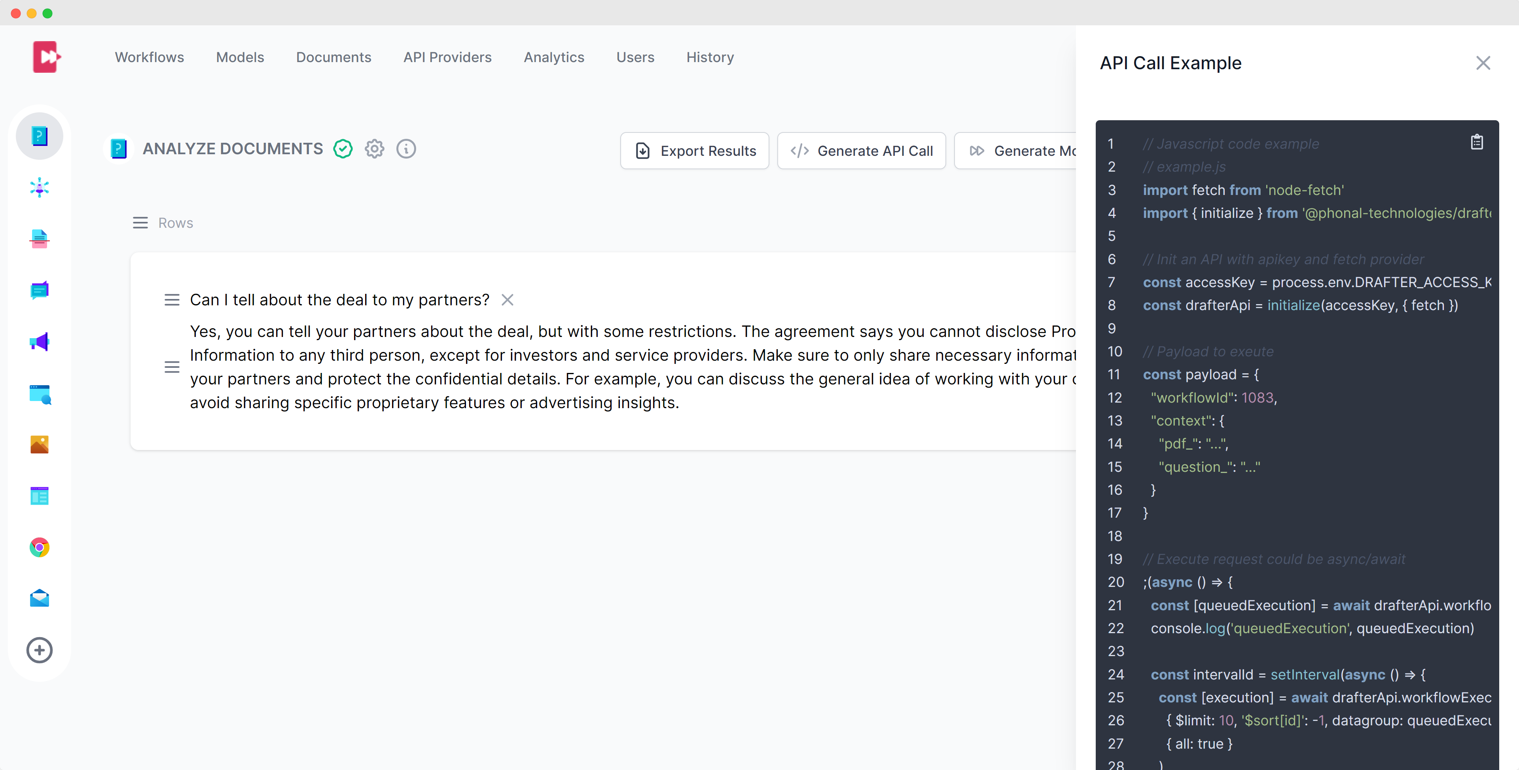The image size is (1519, 770).
Task: Go to API Providers menu
Action: pos(447,57)
